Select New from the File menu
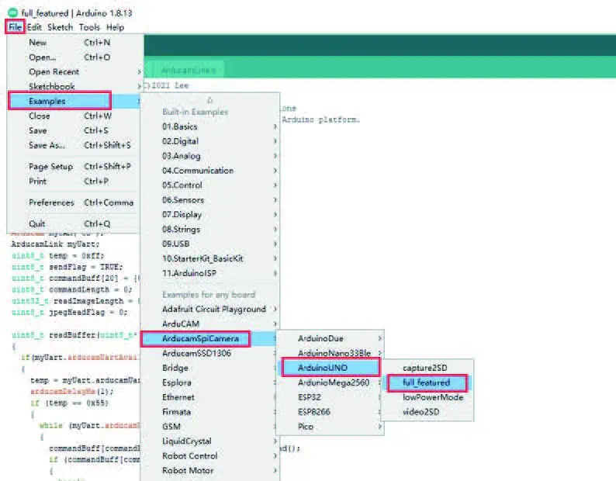The height and width of the screenshot is (481, 616). [74, 43]
